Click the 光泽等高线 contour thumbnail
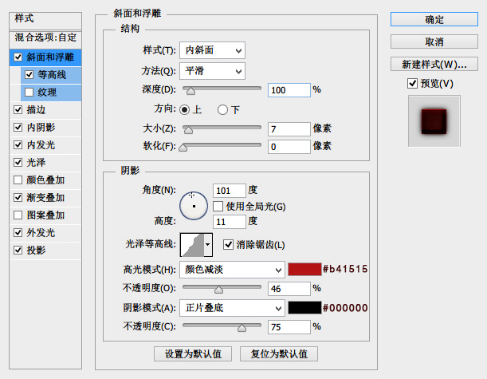Image resolution: width=487 pixels, height=379 pixels. 192,245
